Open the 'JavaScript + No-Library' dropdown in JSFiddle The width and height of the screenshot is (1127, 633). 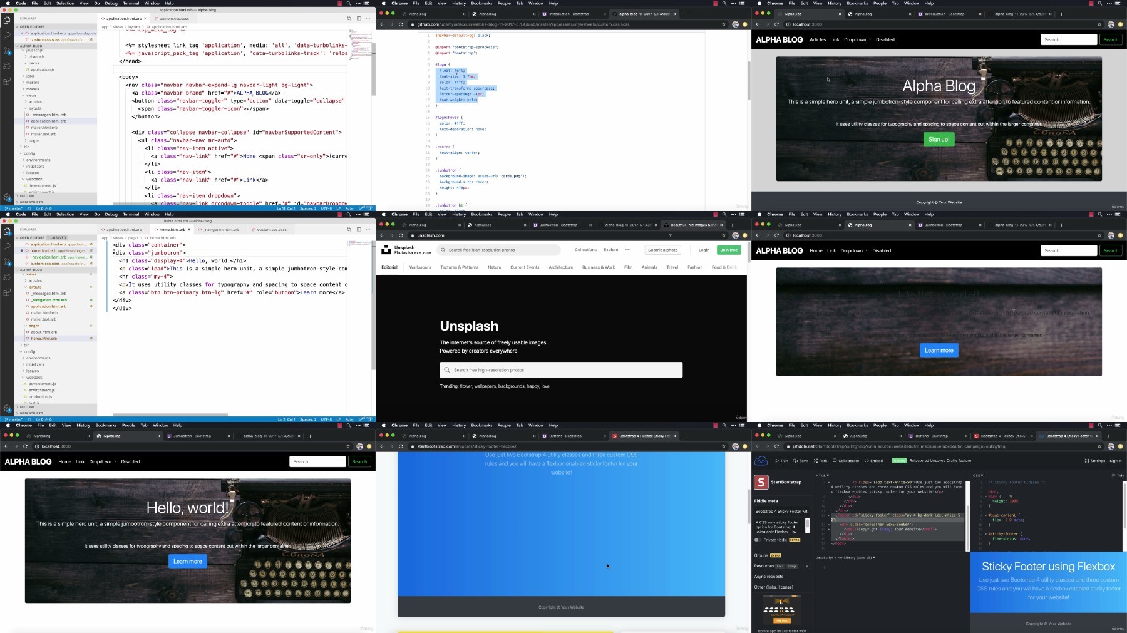(845, 557)
